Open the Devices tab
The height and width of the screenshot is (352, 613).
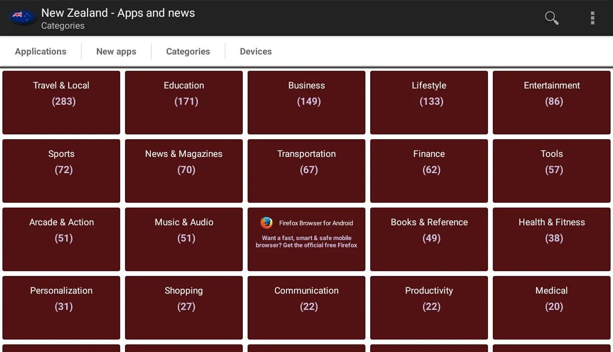[256, 51]
